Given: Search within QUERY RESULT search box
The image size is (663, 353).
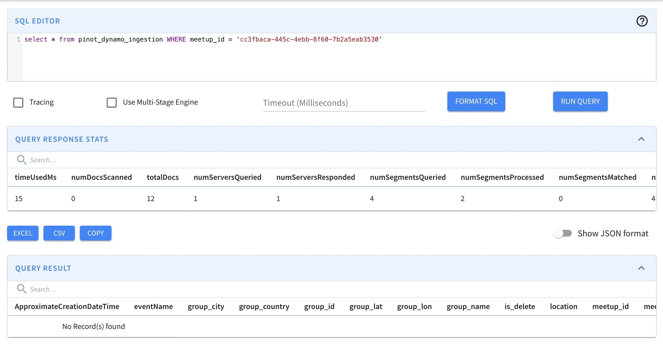Looking at the screenshot, I should (x=331, y=289).
